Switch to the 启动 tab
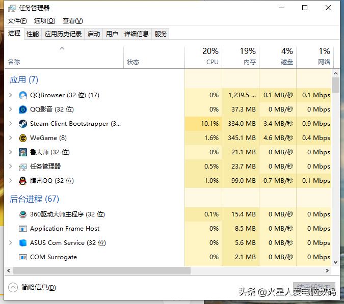344x304 pixels. [93, 34]
